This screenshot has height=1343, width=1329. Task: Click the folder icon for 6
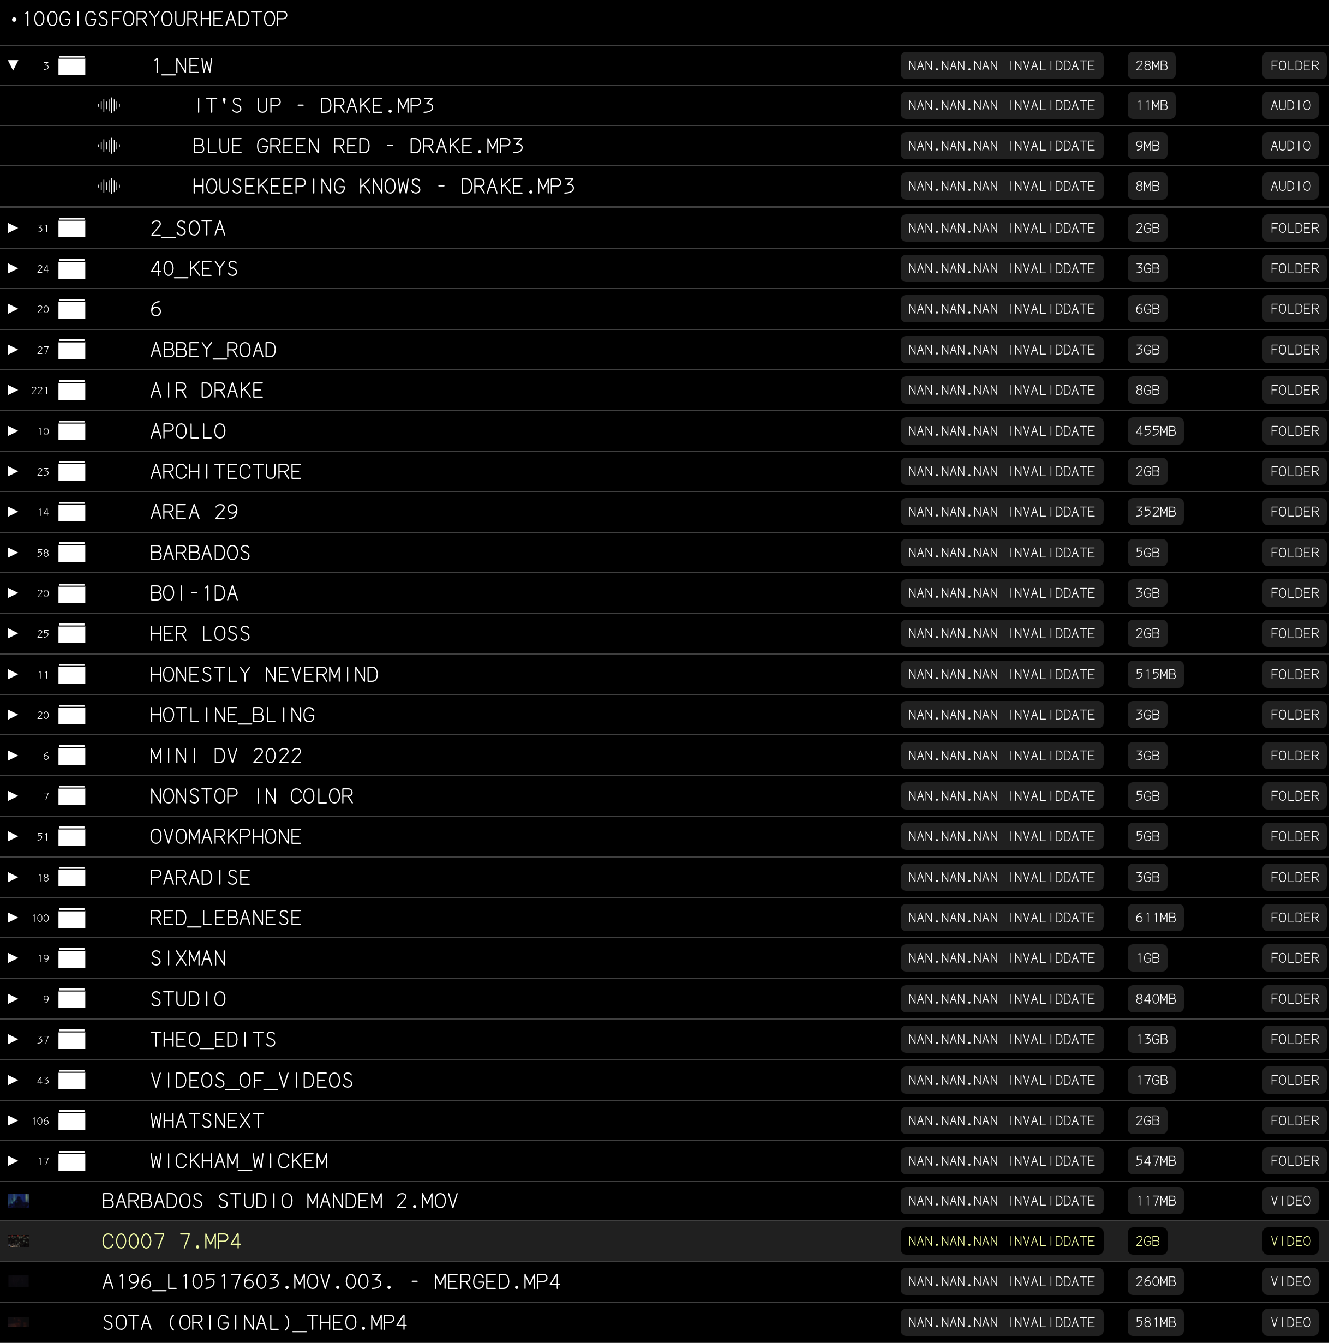tap(71, 309)
